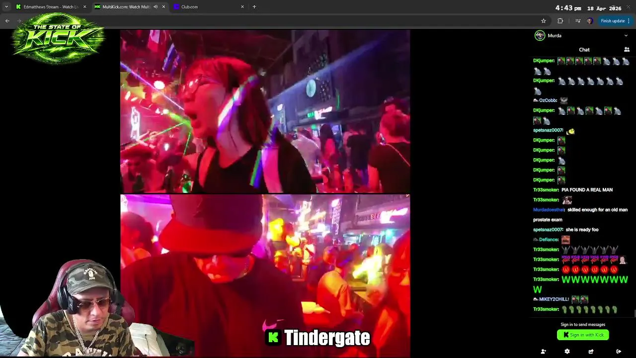Click username Tr33smoker saying PIA FOUND
Screen dimensions: 636x358
tap(546, 190)
